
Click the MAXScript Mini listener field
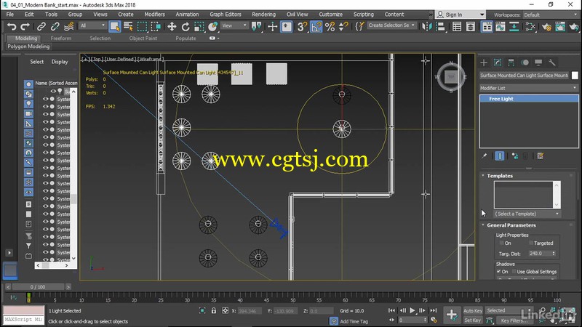click(24, 319)
